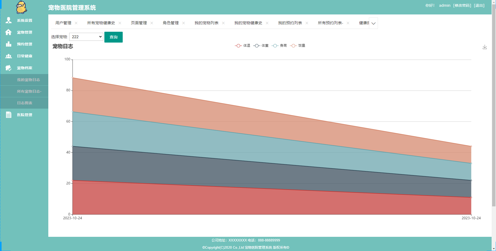Screen dimensions: 496x251
Task: Close the 用户管理 tab
Action: click(x=76, y=23)
